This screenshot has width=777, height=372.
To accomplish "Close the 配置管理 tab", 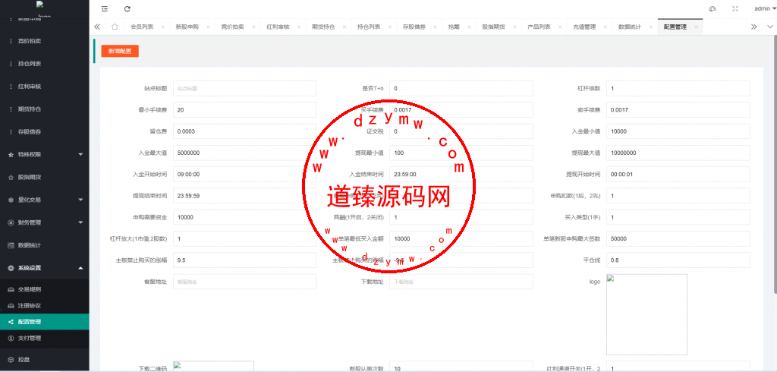I will (x=697, y=27).
